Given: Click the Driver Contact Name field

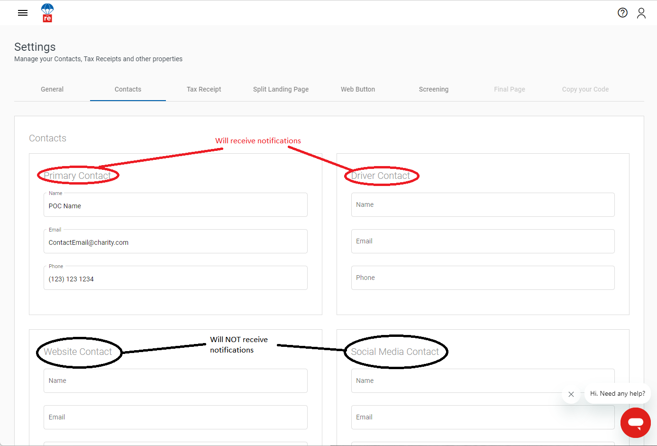Looking at the screenshot, I should [x=483, y=205].
